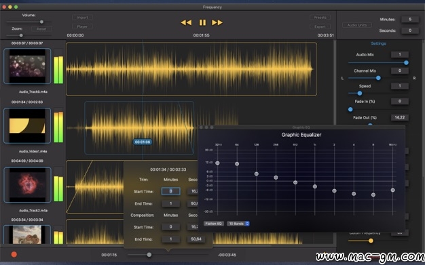Click the Audio_Track2.m4a file name

[x=33, y=211]
